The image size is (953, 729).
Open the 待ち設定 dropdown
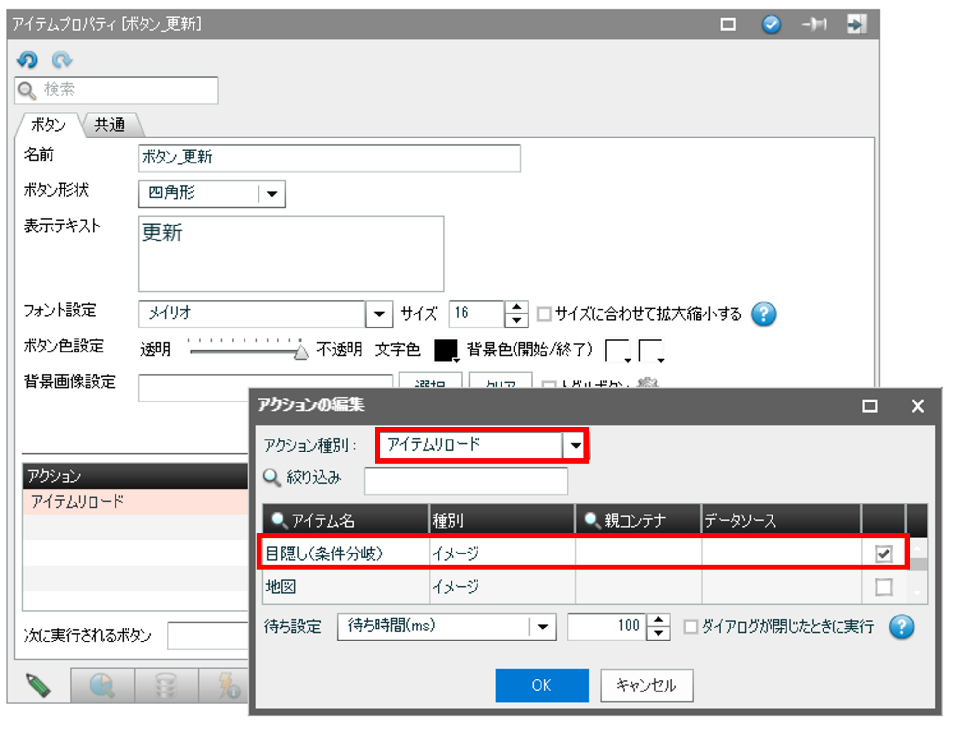pyautogui.click(x=543, y=627)
